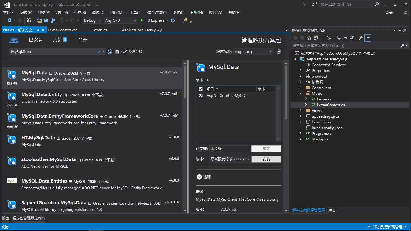Screen dimensions: 411x231
Task: Click the Preview Selected Items icon
Action: click(x=368, y=38)
